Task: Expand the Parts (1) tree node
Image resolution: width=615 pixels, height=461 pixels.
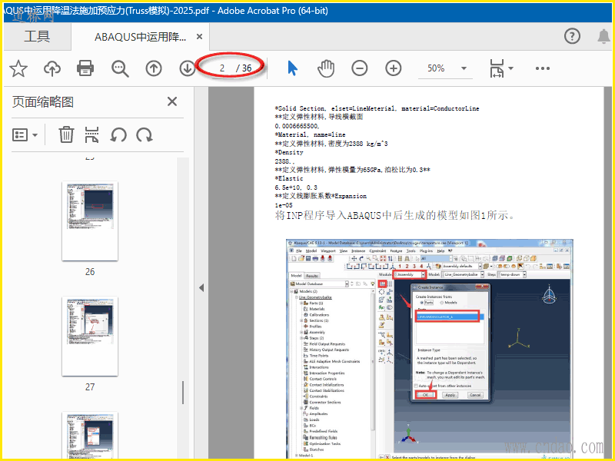Action: point(301,303)
